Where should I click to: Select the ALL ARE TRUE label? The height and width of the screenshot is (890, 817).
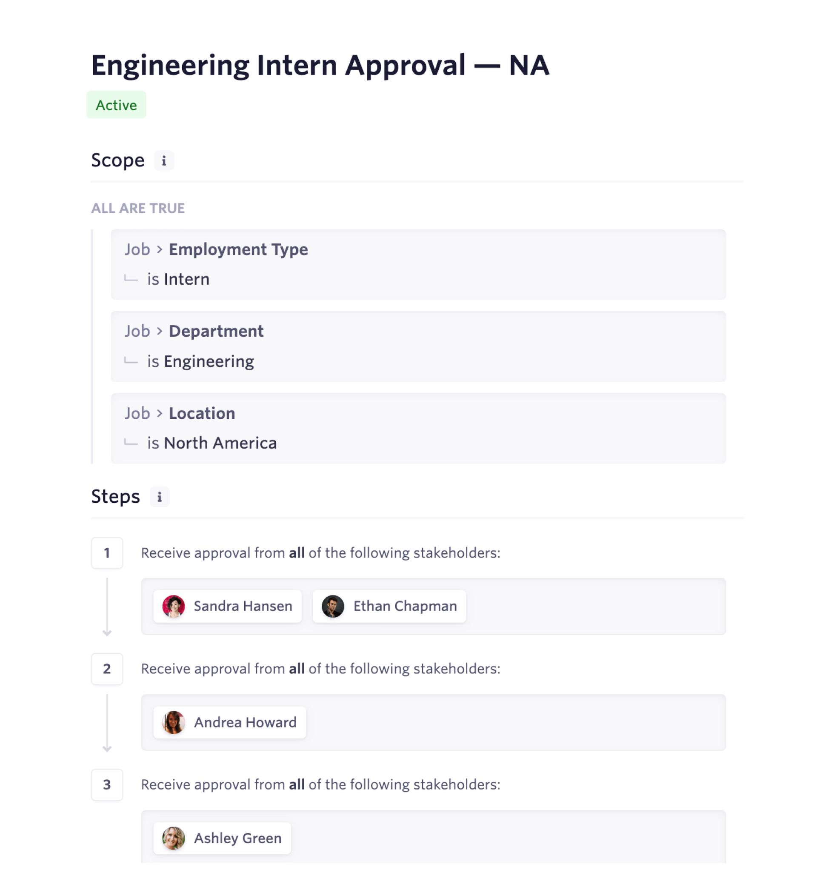(x=138, y=208)
